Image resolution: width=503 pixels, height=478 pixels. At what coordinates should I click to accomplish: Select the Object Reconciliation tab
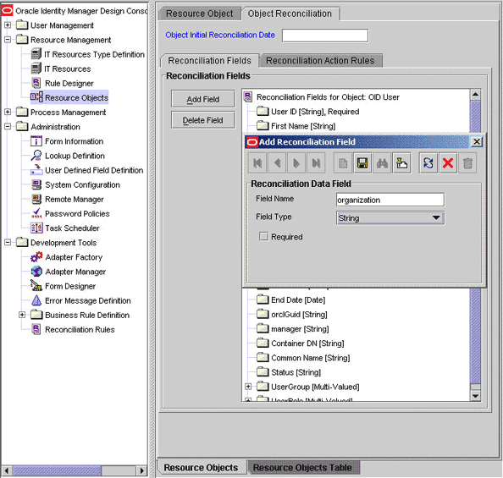[290, 14]
